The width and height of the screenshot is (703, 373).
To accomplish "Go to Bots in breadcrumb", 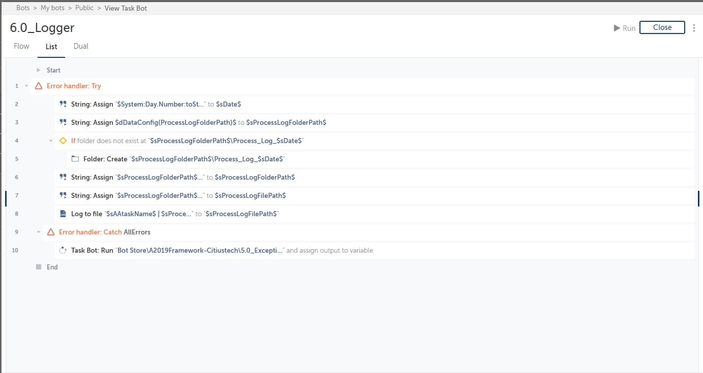I will pyautogui.click(x=23, y=8).
